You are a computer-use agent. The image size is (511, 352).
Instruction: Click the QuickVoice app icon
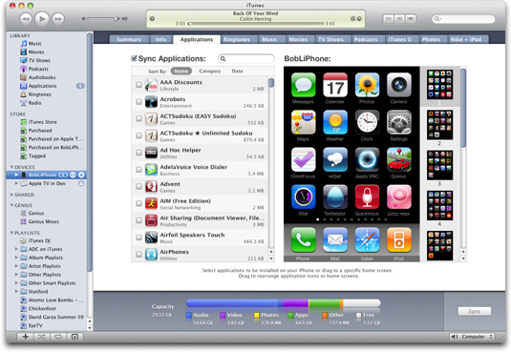click(x=367, y=197)
